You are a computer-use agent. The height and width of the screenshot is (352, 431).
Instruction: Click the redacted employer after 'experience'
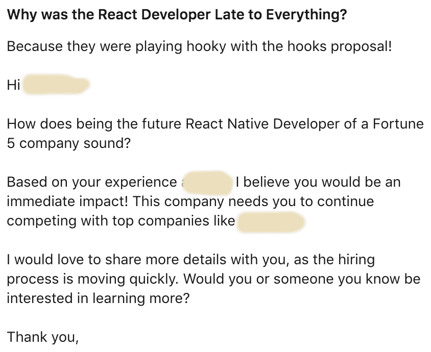pos(208,182)
